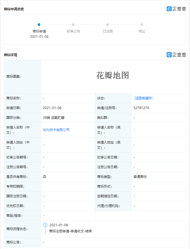Click the 商标申请进度 section heading

pos(14,9)
